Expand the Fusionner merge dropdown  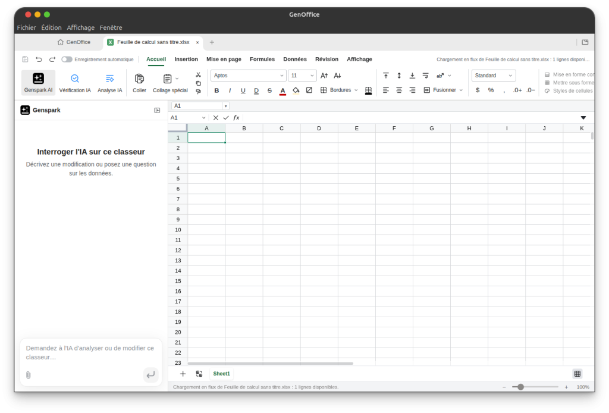coord(461,90)
